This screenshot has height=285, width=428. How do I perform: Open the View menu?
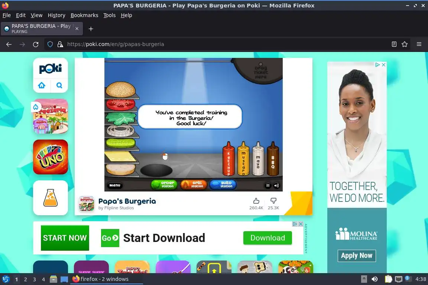[36, 15]
